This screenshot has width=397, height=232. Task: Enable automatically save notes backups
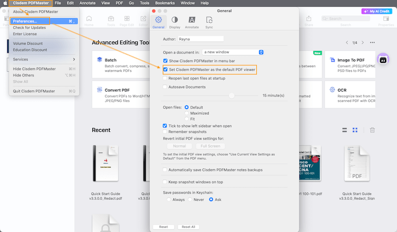point(165,170)
